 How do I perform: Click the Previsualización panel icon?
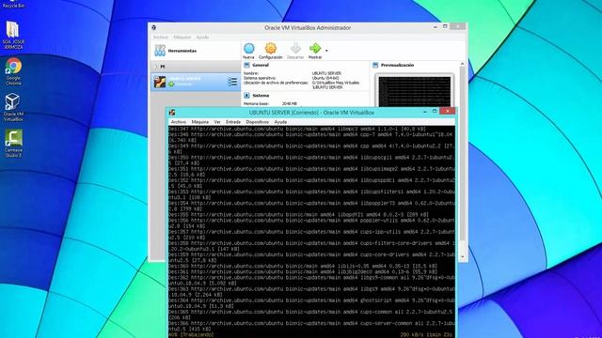coord(375,65)
